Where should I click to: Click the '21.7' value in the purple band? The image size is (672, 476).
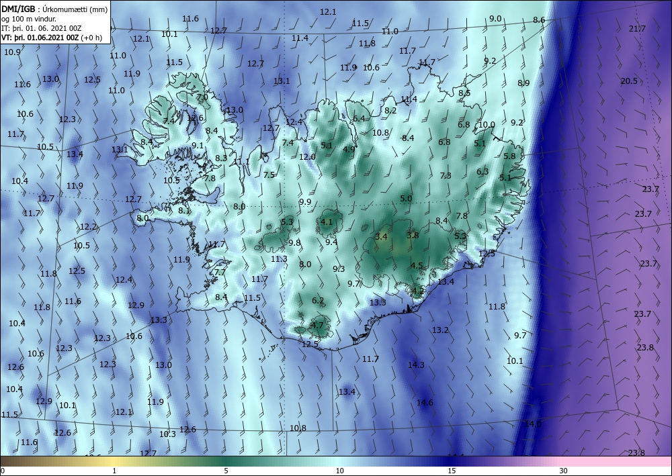[637, 29]
